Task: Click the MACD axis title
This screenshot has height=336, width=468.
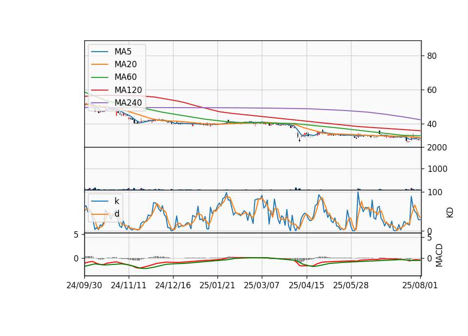Action: pyautogui.click(x=439, y=255)
